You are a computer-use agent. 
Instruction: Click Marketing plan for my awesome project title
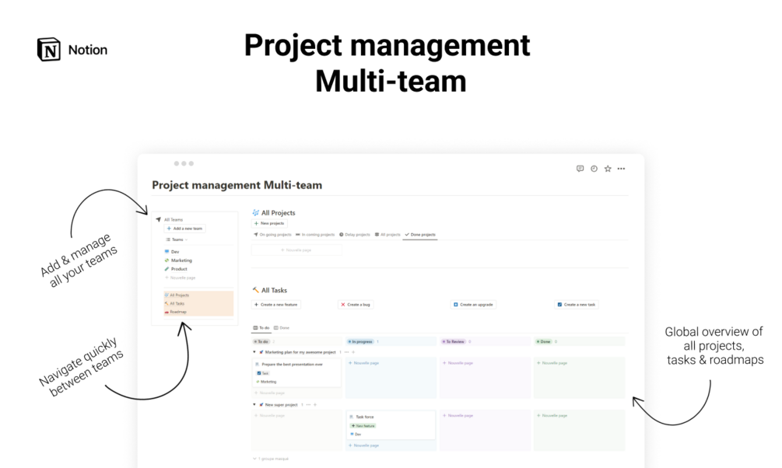[x=300, y=352]
